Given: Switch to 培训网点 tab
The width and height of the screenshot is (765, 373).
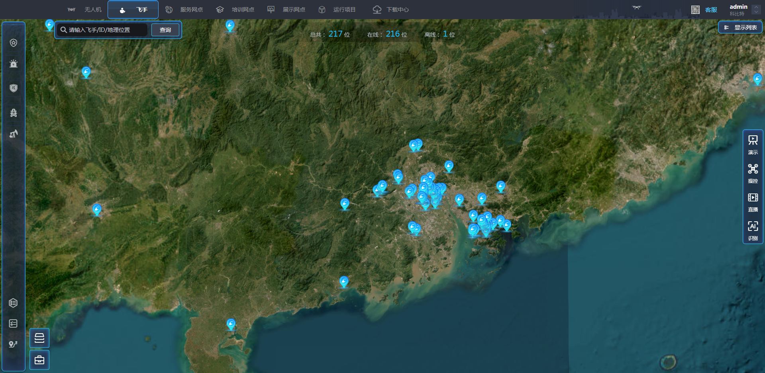Looking at the screenshot, I should [235, 10].
